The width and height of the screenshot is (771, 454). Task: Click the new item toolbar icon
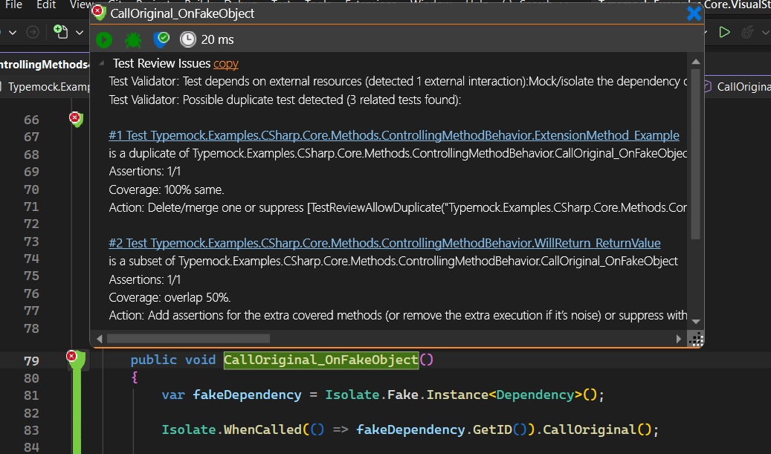tap(60, 32)
